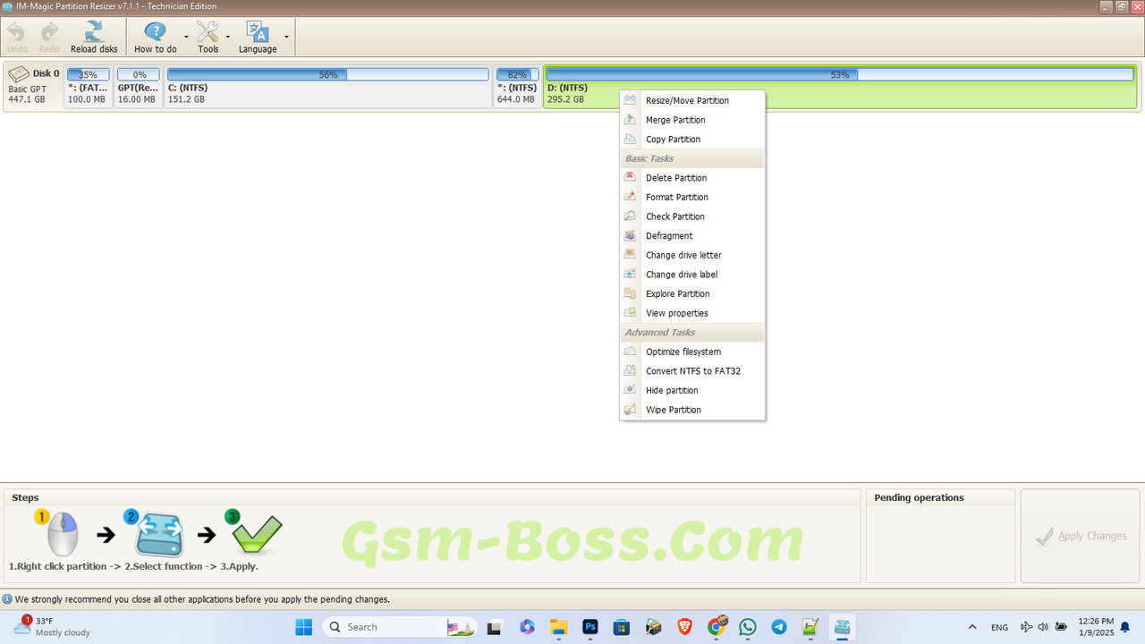Click the Change drive letter icon
1145x644 pixels.
click(x=630, y=255)
